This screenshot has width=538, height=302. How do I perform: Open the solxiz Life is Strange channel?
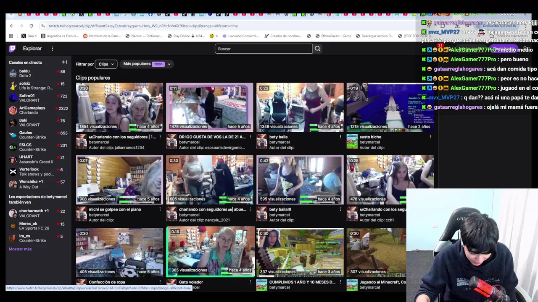pyautogui.click(x=38, y=86)
